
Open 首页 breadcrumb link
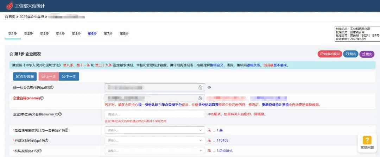(x=12, y=17)
